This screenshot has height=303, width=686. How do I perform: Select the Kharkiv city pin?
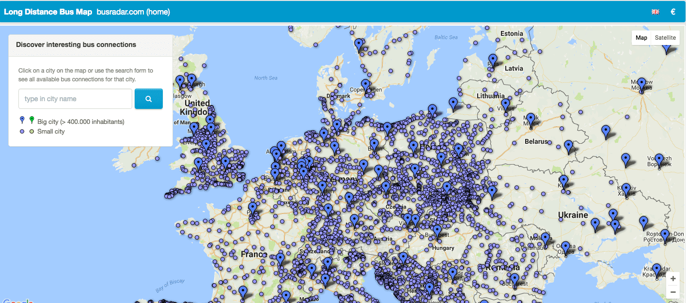(626, 190)
